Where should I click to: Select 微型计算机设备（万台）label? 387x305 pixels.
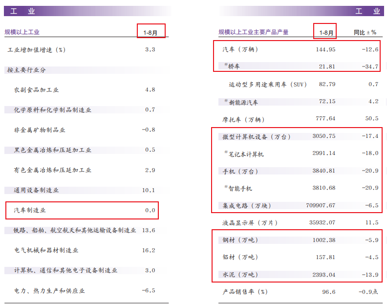(257, 137)
